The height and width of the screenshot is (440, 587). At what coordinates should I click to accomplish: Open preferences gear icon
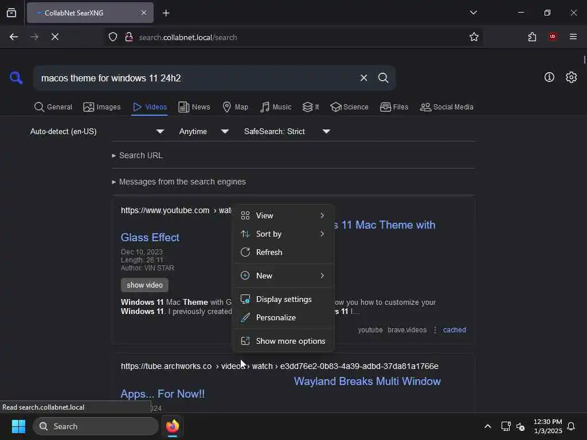572,77
